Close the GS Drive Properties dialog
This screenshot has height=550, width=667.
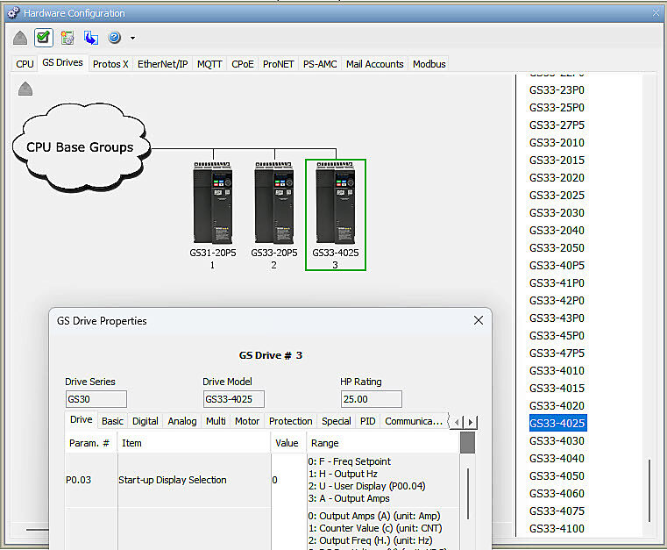(x=479, y=320)
